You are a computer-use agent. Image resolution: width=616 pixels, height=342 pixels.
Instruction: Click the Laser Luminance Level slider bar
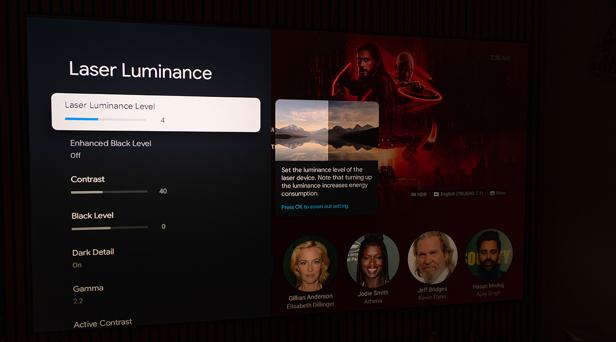pos(105,119)
